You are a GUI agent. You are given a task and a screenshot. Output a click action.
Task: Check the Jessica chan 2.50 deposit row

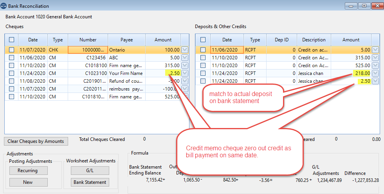click(203, 81)
